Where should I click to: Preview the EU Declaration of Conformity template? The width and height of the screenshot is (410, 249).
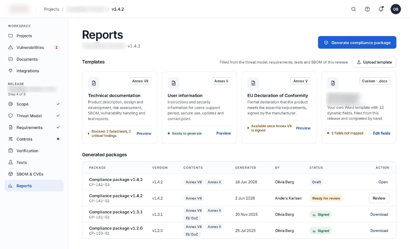(x=303, y=128)
